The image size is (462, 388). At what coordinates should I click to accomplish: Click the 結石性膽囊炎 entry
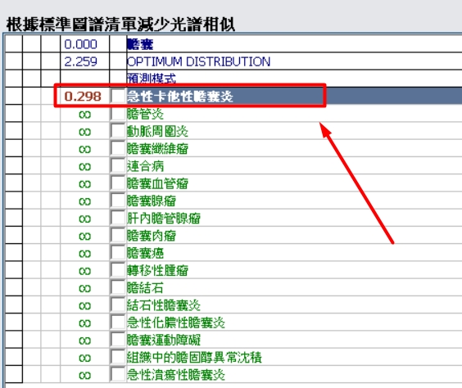pyautogui.click(x=164, y=305)
